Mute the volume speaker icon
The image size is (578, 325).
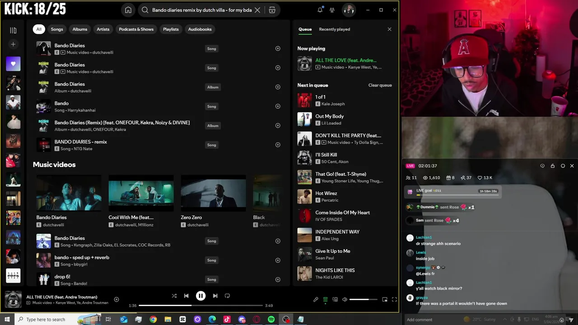pos(345,299)
